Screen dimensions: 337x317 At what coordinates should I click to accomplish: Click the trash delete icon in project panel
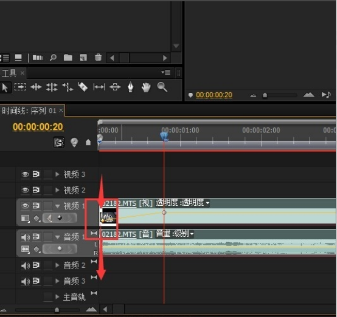pyautogui.click(x=98, y=57)
